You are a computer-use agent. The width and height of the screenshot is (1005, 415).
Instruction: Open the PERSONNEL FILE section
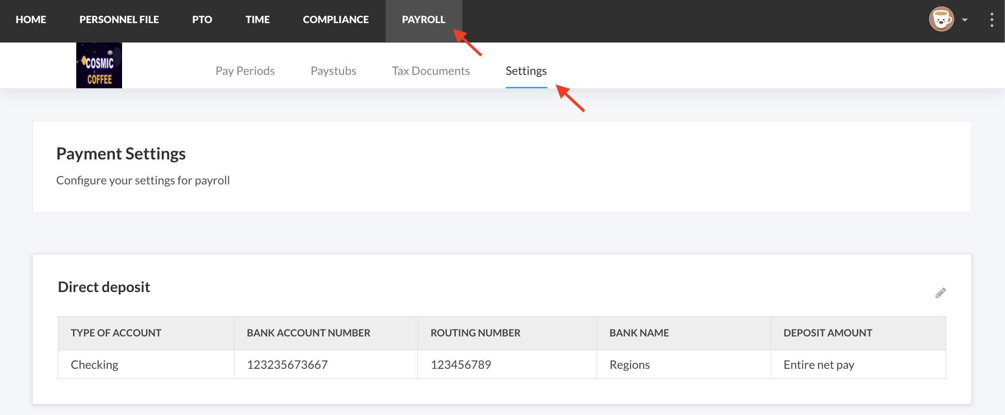coord(119,20)
